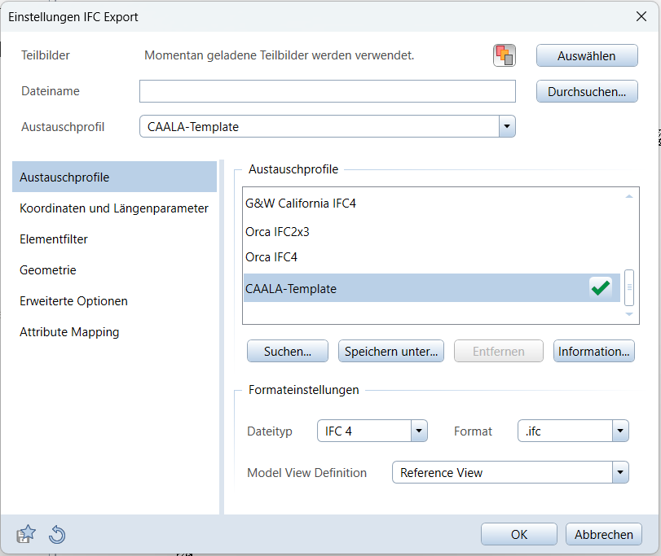Expand the Dateityp IFC 4 dropdown
The width and height of the screenshot is (661, 556).
pos(419,431)
